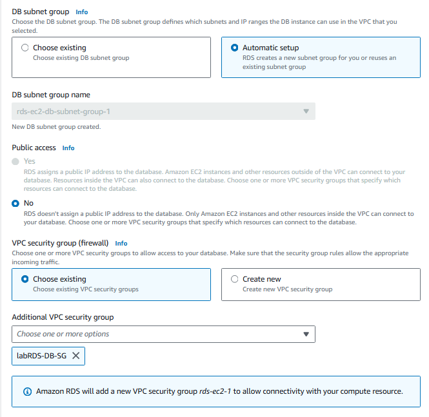Click the Create new VPC security group card
Viewport: 429px width, 417px height.
(321, 284)
